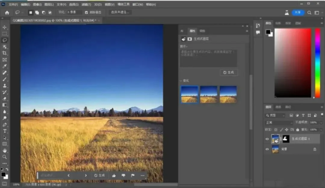Open the Filter (T) menu

pyautogui.click(x=86, y=4)
